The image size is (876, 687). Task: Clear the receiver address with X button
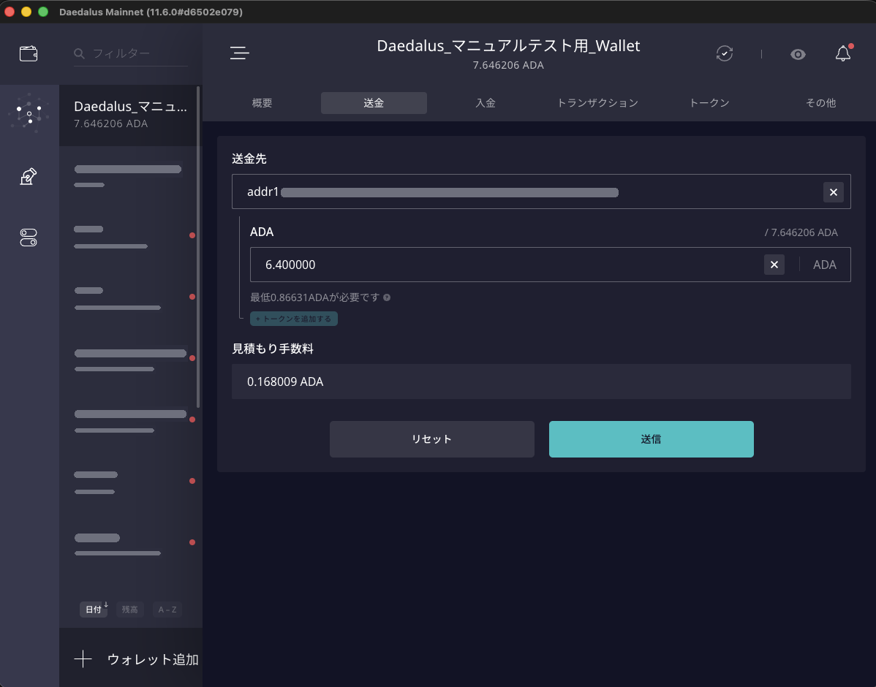click(x=833, y=192)
